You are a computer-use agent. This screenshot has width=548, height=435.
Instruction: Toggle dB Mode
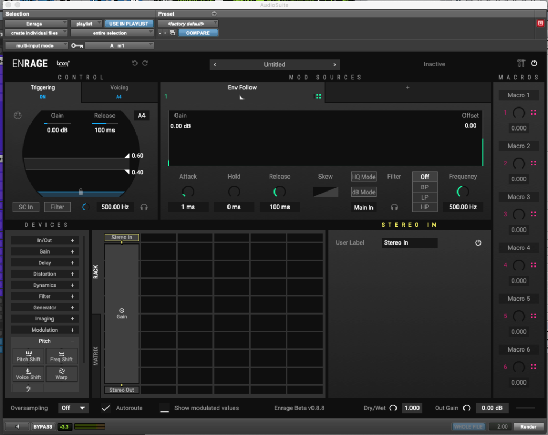pos(363,192)
